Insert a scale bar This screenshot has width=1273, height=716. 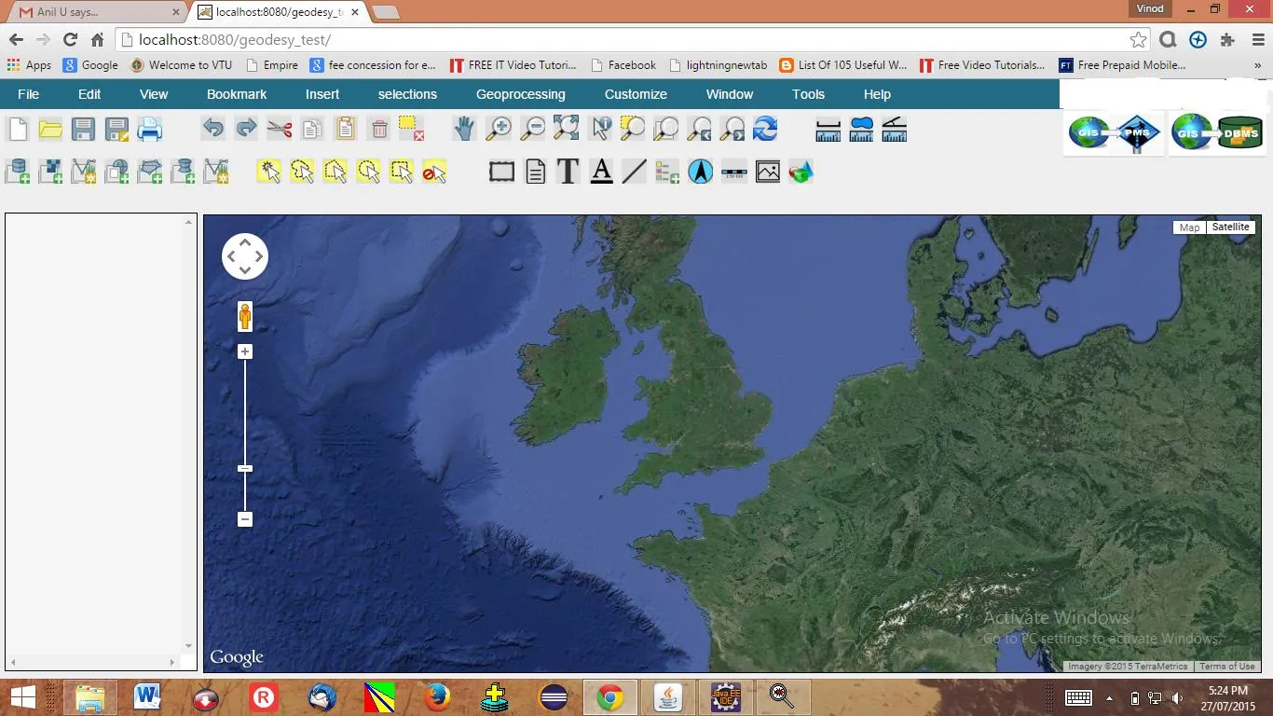pyautogui.click(x=734, y=172)
